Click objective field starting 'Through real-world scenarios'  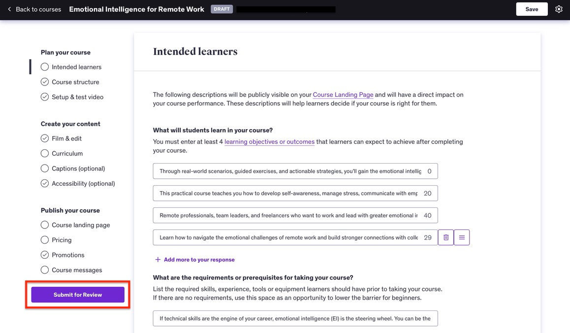(x=295, y=171)
